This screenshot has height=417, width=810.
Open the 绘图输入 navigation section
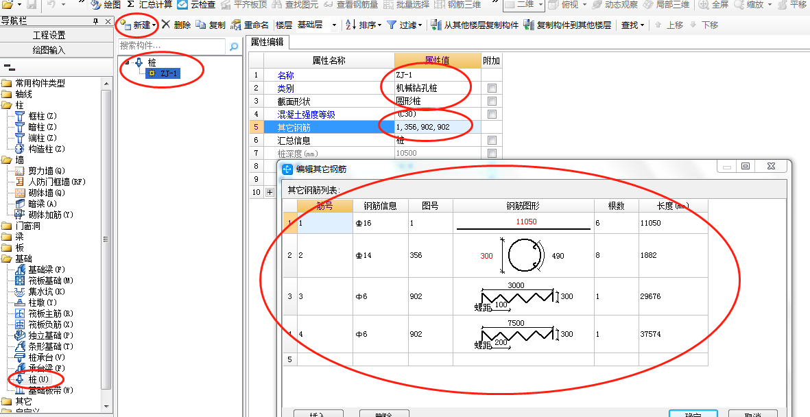pos(49,49)
